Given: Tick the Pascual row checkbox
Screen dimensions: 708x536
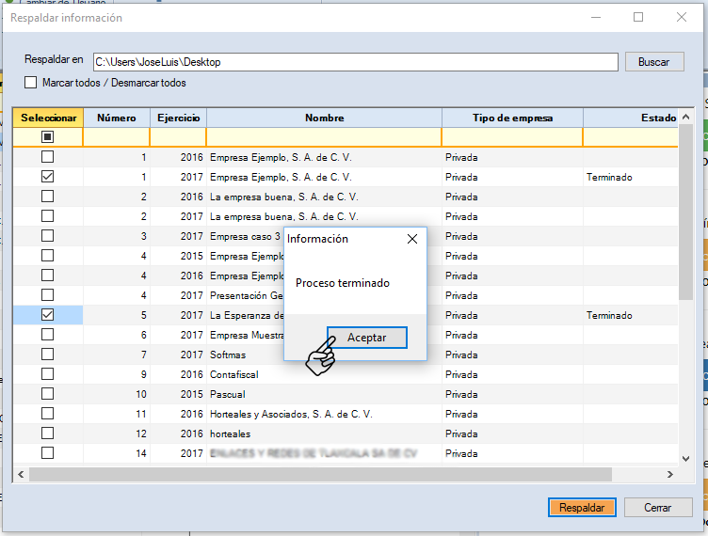Looking at the screenshot, I should coord(47,394).
